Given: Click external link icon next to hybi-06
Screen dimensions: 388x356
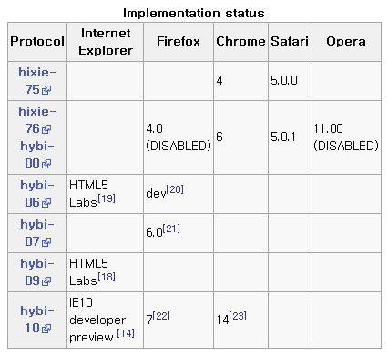Looking at the screenshot, I should click(x=46, y=203).
